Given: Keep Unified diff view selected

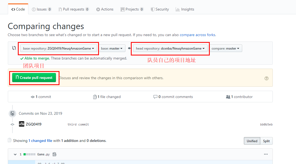Looking at the screenshot, I should (x=252, y=141).
